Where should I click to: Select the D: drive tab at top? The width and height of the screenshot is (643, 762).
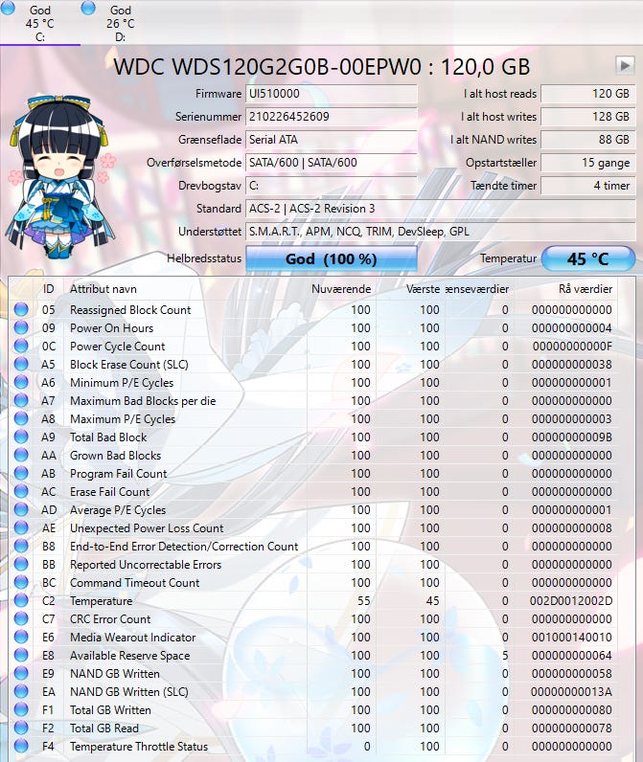(x=120, y=23)
